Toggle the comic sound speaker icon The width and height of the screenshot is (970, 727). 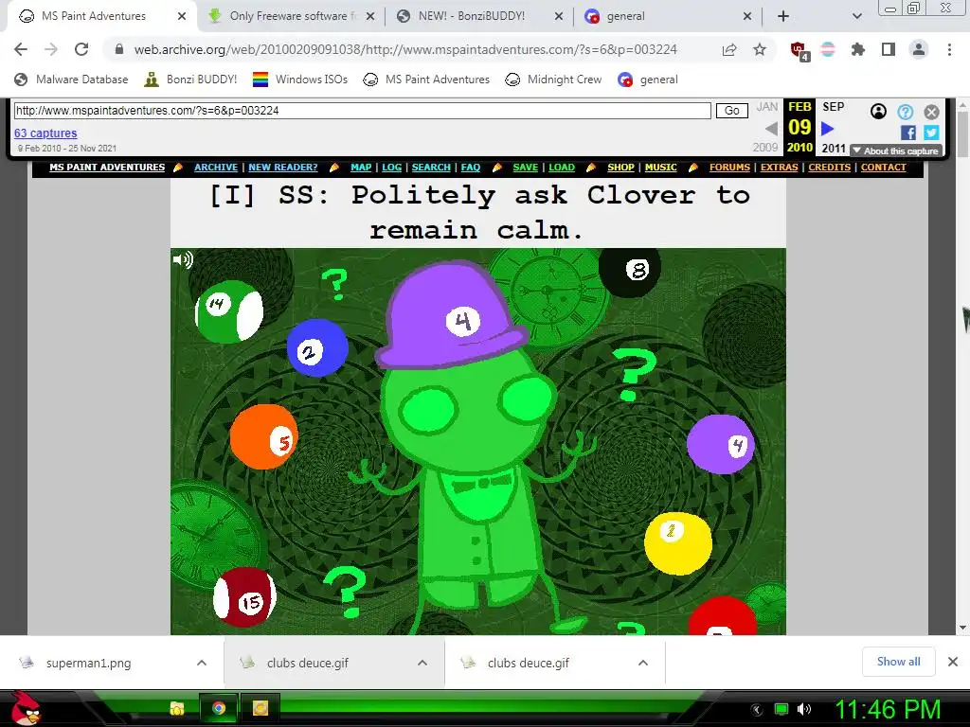[183, 259]
